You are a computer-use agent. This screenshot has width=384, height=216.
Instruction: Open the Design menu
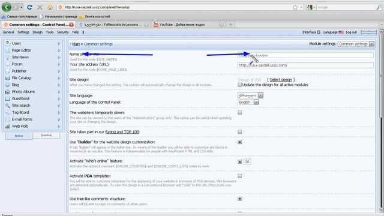click(37, 32)
